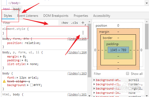Switch to the Event Listeners tab
The height and width of the screenshot is (97, 149).
tap(28, 16)
